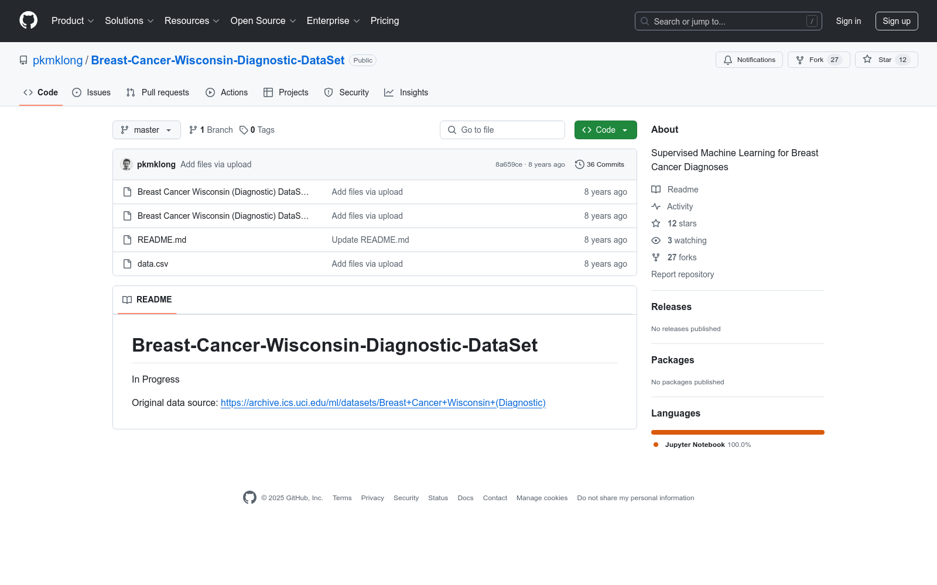Click the Sign up button

(x=897, y=21)
